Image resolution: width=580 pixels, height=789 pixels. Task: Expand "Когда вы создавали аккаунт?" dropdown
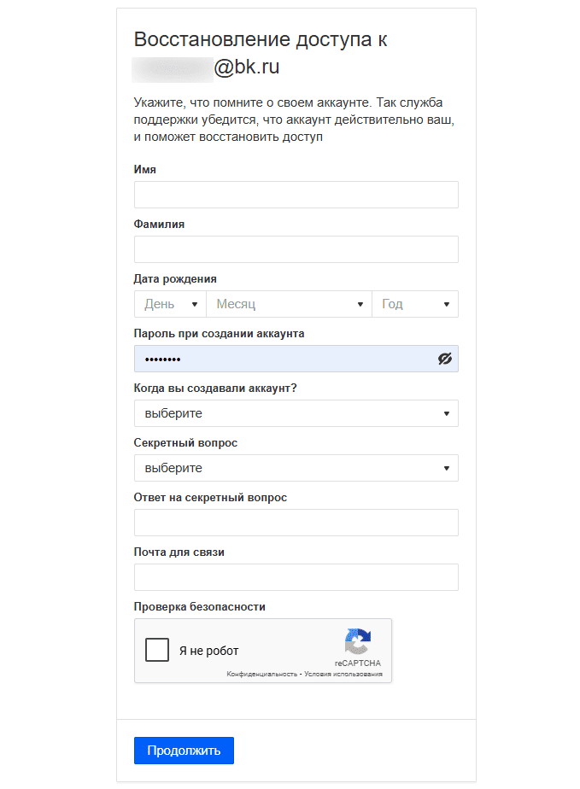tap(296, 413)
